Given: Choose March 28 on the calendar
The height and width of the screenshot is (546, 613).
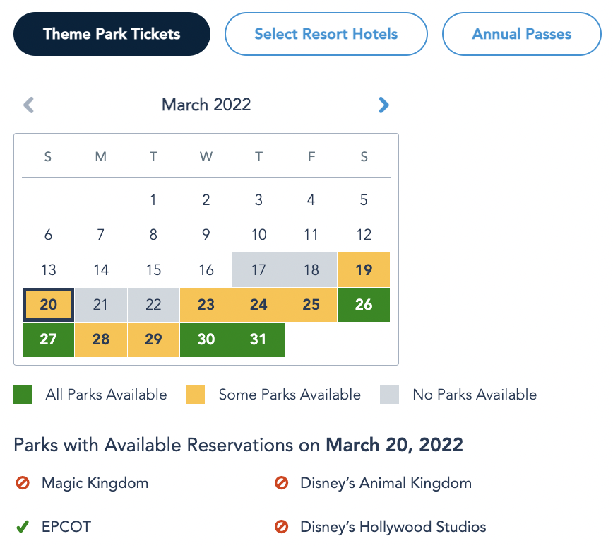Looking at the screenshot, I should click(101, 339).
